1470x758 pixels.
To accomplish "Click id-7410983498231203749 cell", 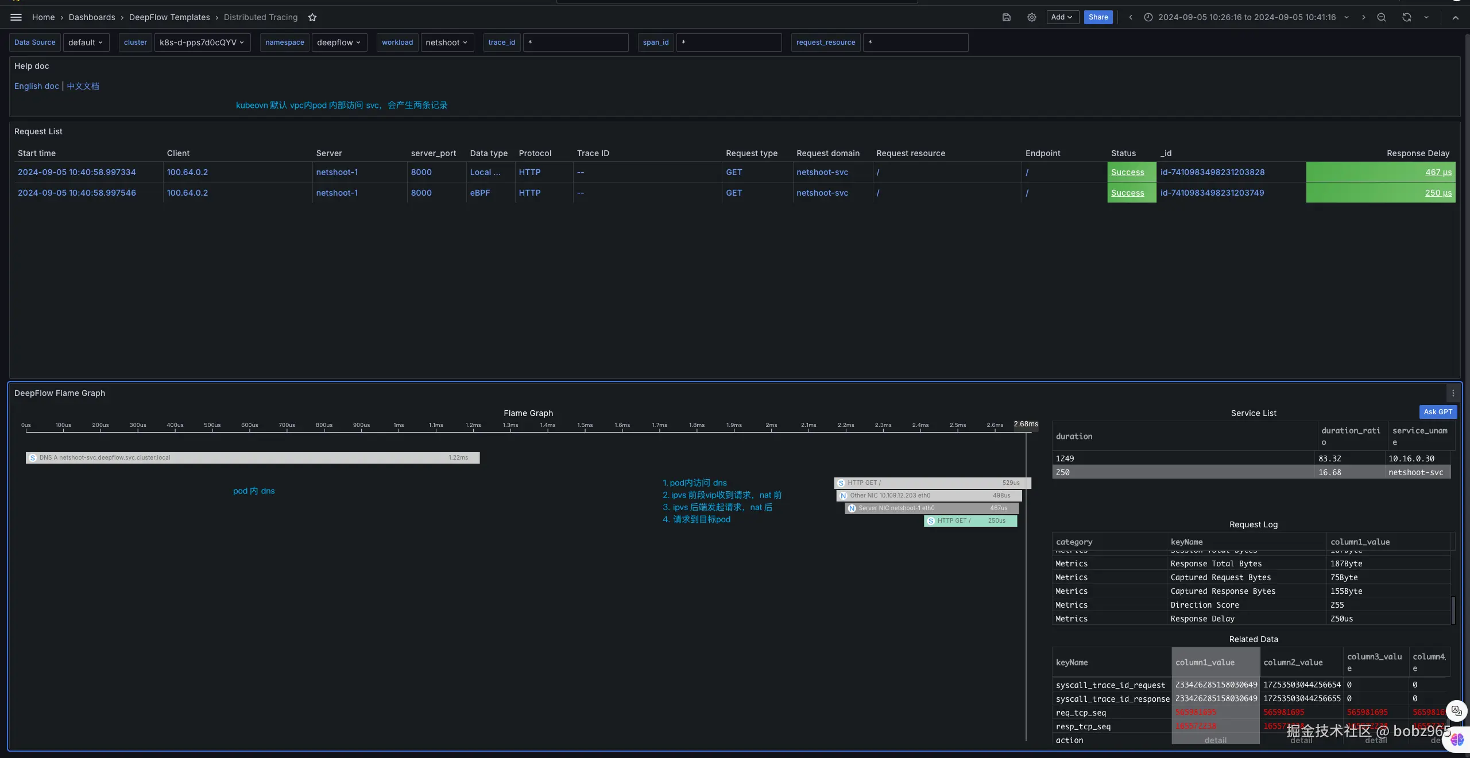I will (1212, 193).
